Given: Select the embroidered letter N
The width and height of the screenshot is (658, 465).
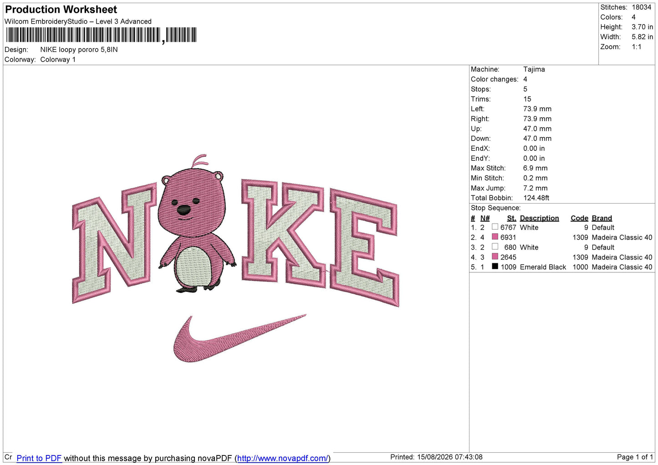Looking at the screenshot, I should 114,243.
